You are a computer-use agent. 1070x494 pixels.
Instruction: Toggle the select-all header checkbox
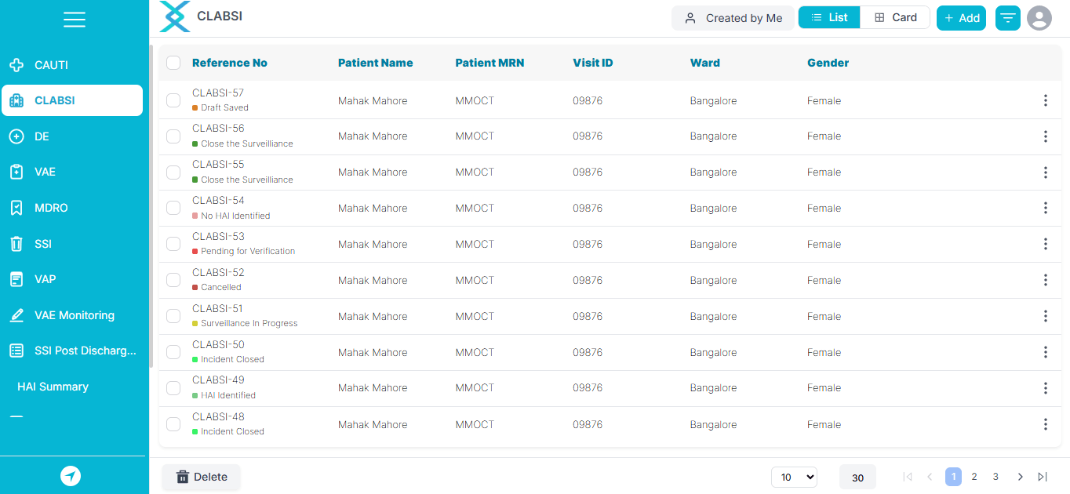coord(173,63)
